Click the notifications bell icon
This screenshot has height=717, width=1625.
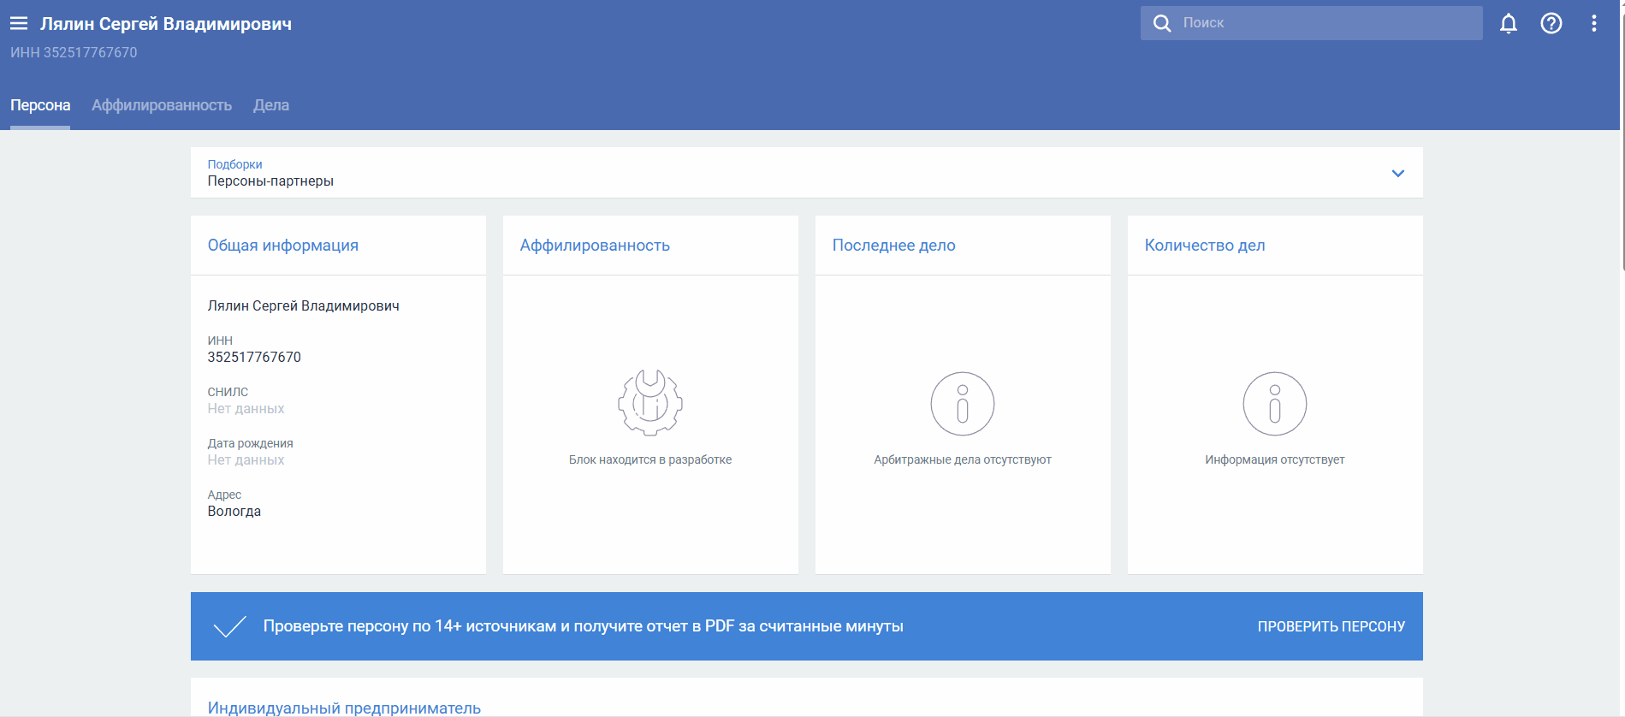point(1508,24)
